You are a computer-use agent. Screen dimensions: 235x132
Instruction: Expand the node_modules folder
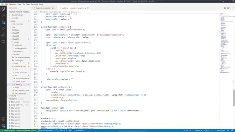click(x=21, y=73)
